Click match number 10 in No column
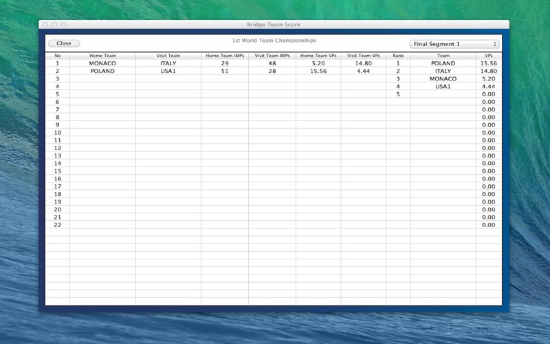The height and width of the screenshot is (344, 550). click(58, 133)
